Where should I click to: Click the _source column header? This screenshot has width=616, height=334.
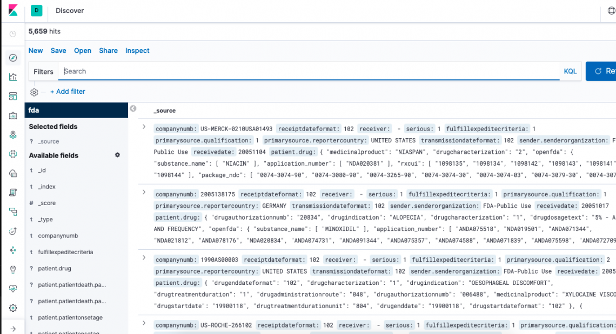click(165, 111)
